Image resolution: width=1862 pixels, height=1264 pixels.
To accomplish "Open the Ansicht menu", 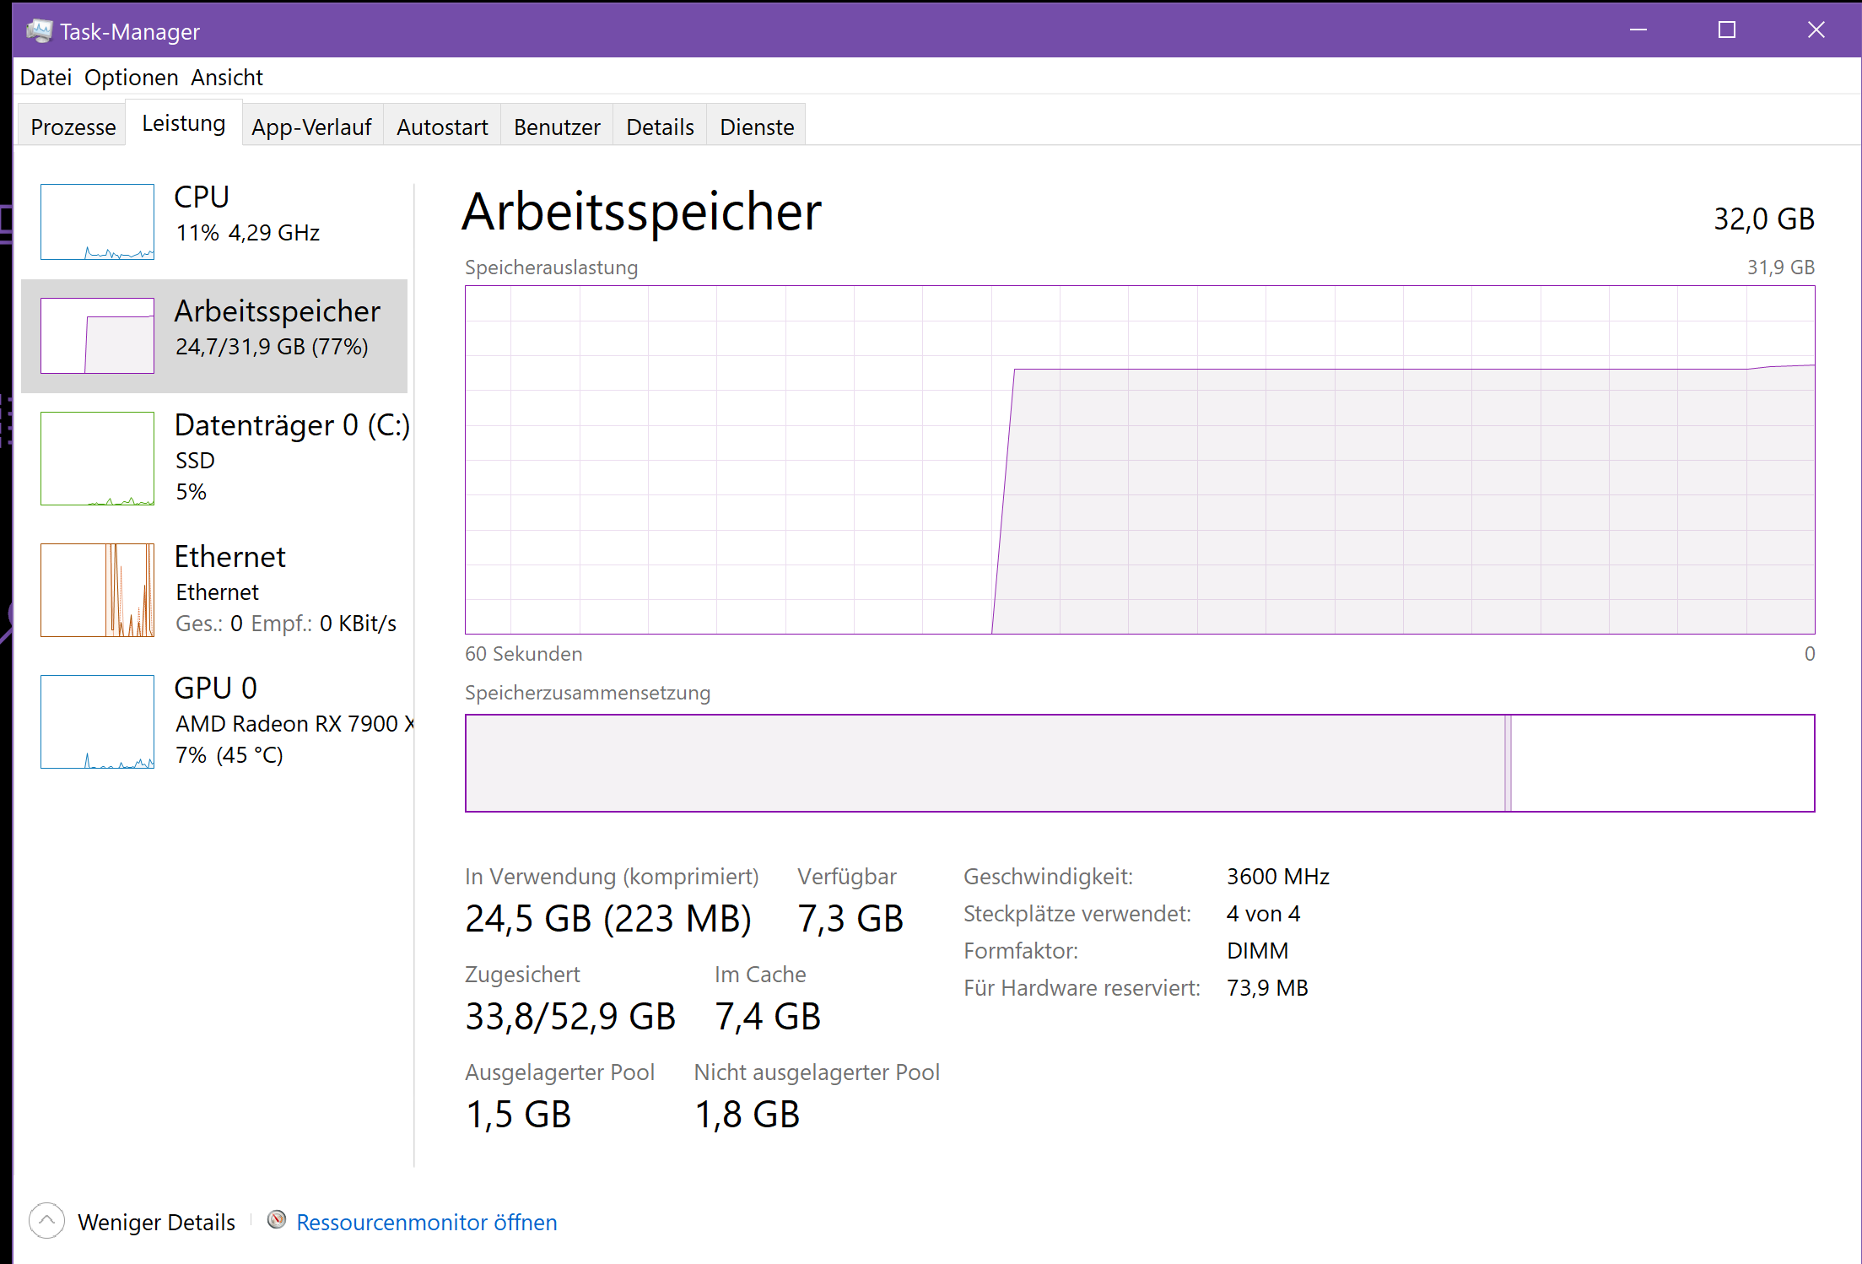I will point(226,78).
